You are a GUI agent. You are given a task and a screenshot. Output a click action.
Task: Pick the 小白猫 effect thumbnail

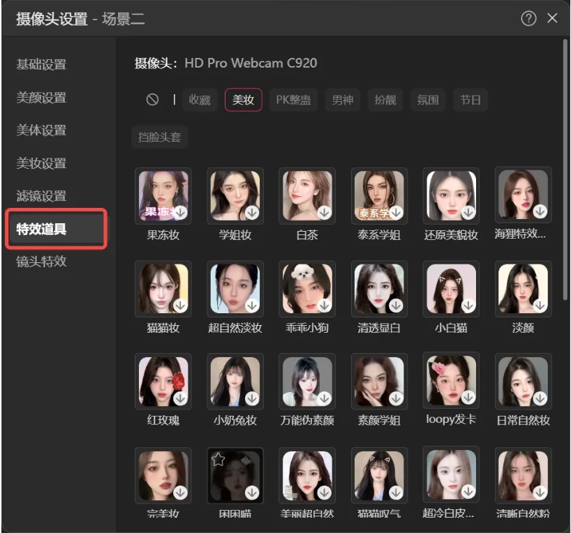[450, 288]
